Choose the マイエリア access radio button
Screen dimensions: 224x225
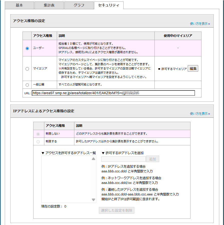pos(27,69)
